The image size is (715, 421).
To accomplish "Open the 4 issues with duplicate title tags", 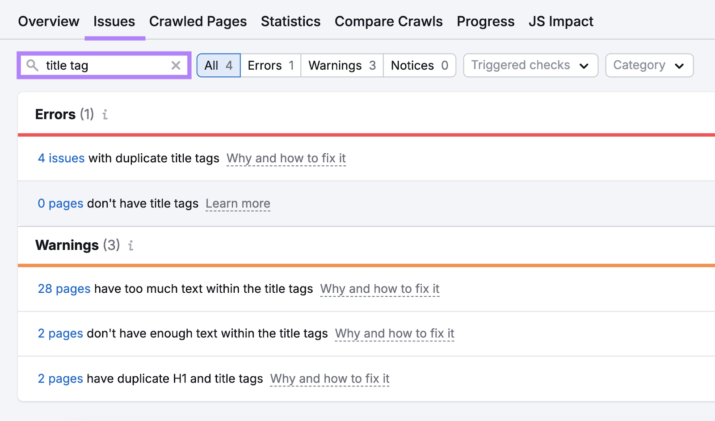I will pos(61,158).
